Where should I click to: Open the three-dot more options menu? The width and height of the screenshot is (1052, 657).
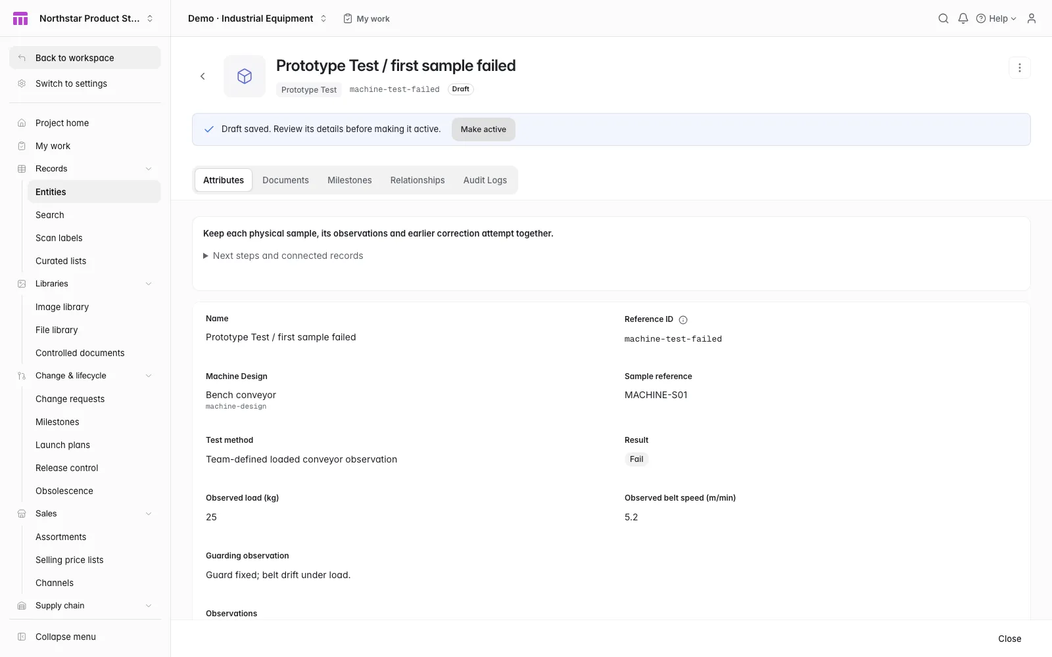click(1019, 68)
